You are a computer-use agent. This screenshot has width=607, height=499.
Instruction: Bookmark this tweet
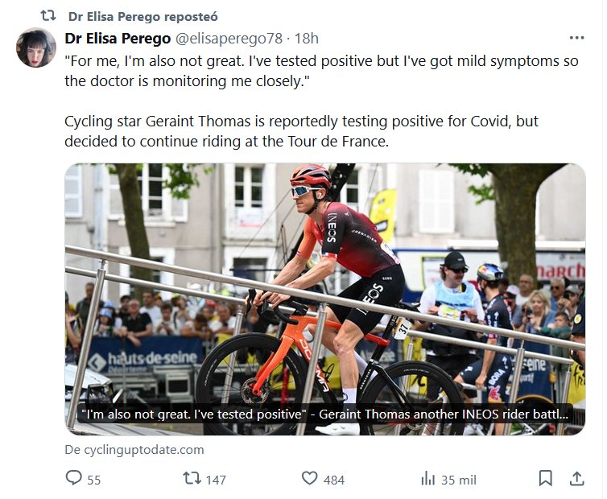click(x=545, y=478)
